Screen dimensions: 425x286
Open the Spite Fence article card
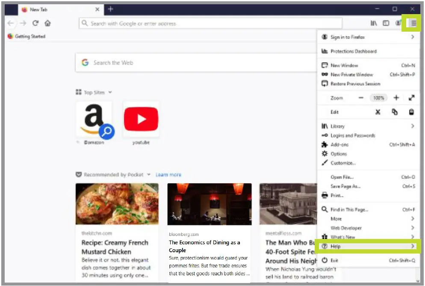(x=288, y=233)
